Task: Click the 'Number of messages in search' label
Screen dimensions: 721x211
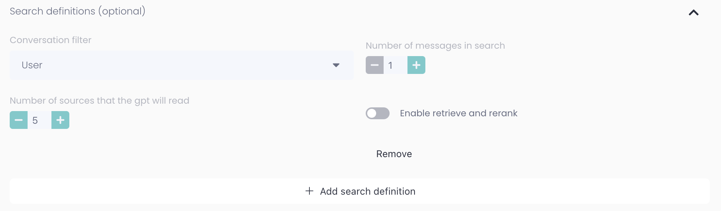Action: pyautogui.click(x=435, y=46)
